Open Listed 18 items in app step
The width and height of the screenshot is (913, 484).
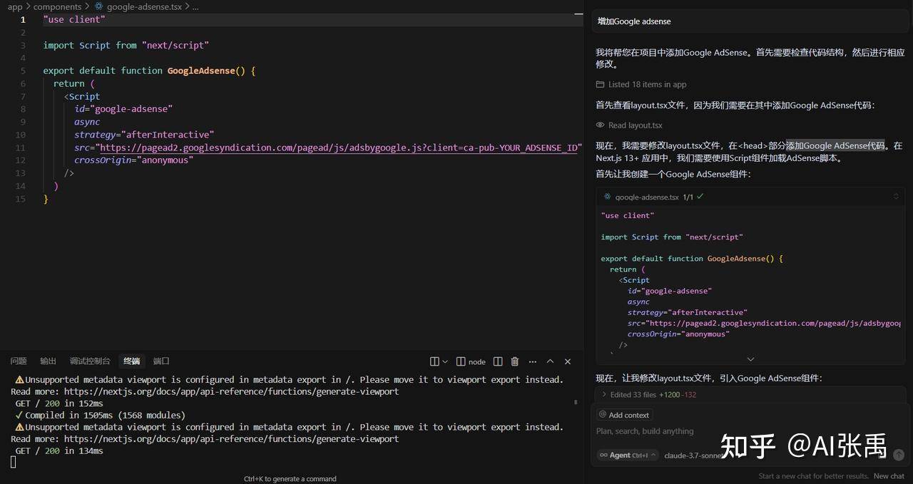pyautogui.click(x=647, y=84)
